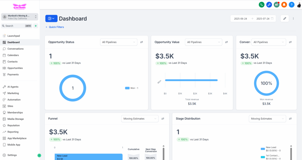This screenshot has height=160, width=302.
Task: Click the Conversations chat bubble icon
Action: tap(4, 49)
